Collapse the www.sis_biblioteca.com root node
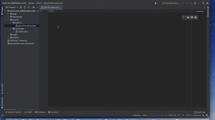215x120 pixels. coord(5,11)
